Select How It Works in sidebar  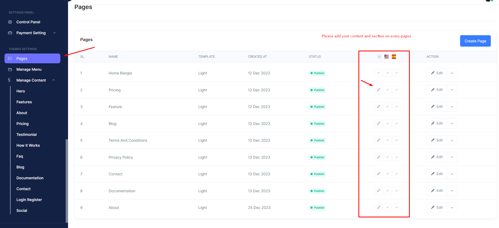click(28, 145)
